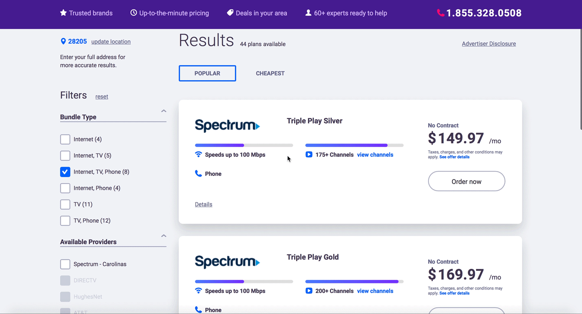Screen dimensions: 582x314
Task: Click the Up-to-the-minute pricing text
Action: (174, 13)
